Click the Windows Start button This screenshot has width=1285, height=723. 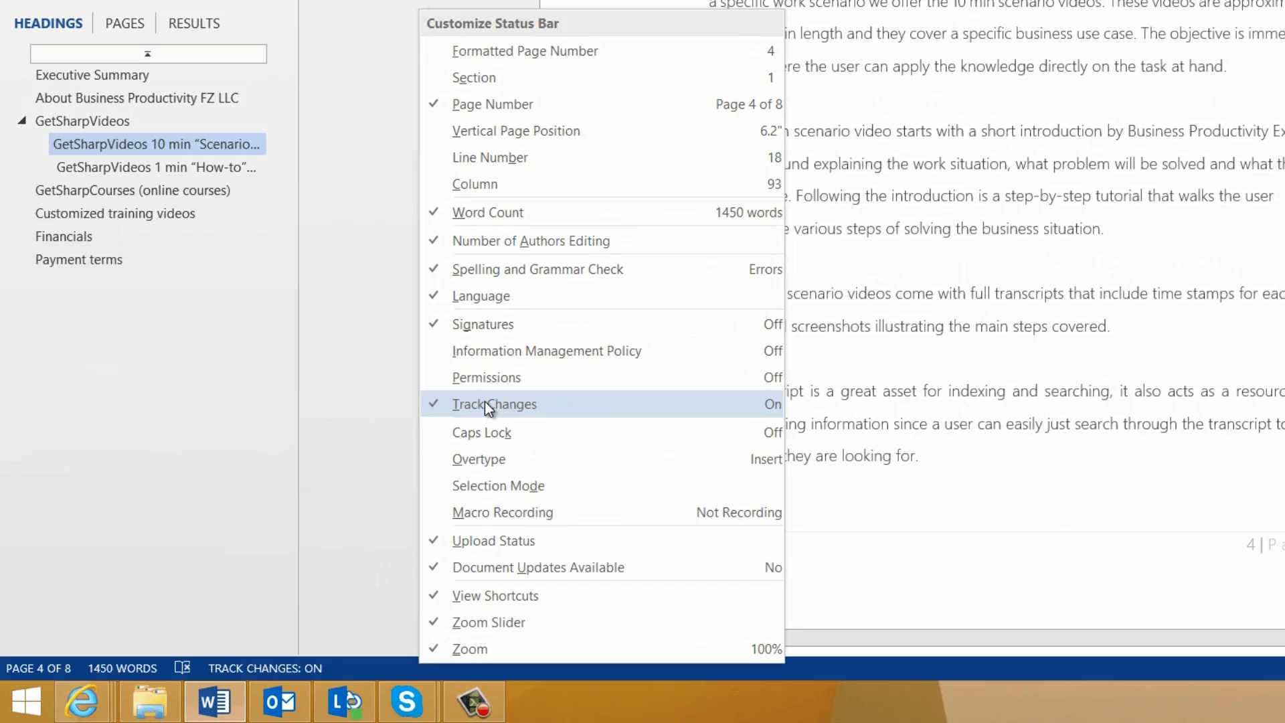(x=27, y=702)
